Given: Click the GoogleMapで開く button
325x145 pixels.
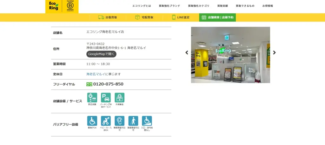Looking at the screenshot, I should (101, 54).
